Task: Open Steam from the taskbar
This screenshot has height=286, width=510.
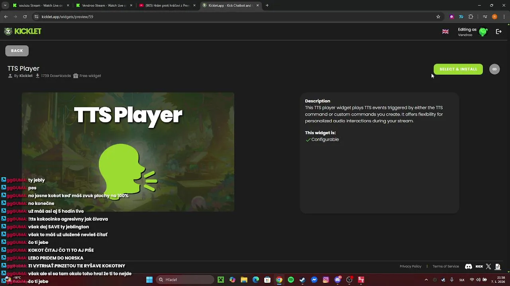Action: (302, 280)
